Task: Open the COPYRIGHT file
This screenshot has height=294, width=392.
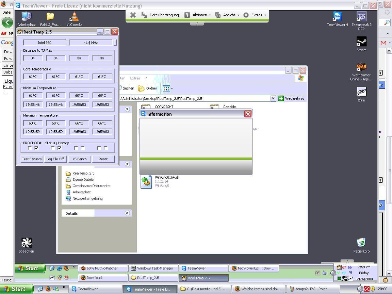Action: point(158,107)
